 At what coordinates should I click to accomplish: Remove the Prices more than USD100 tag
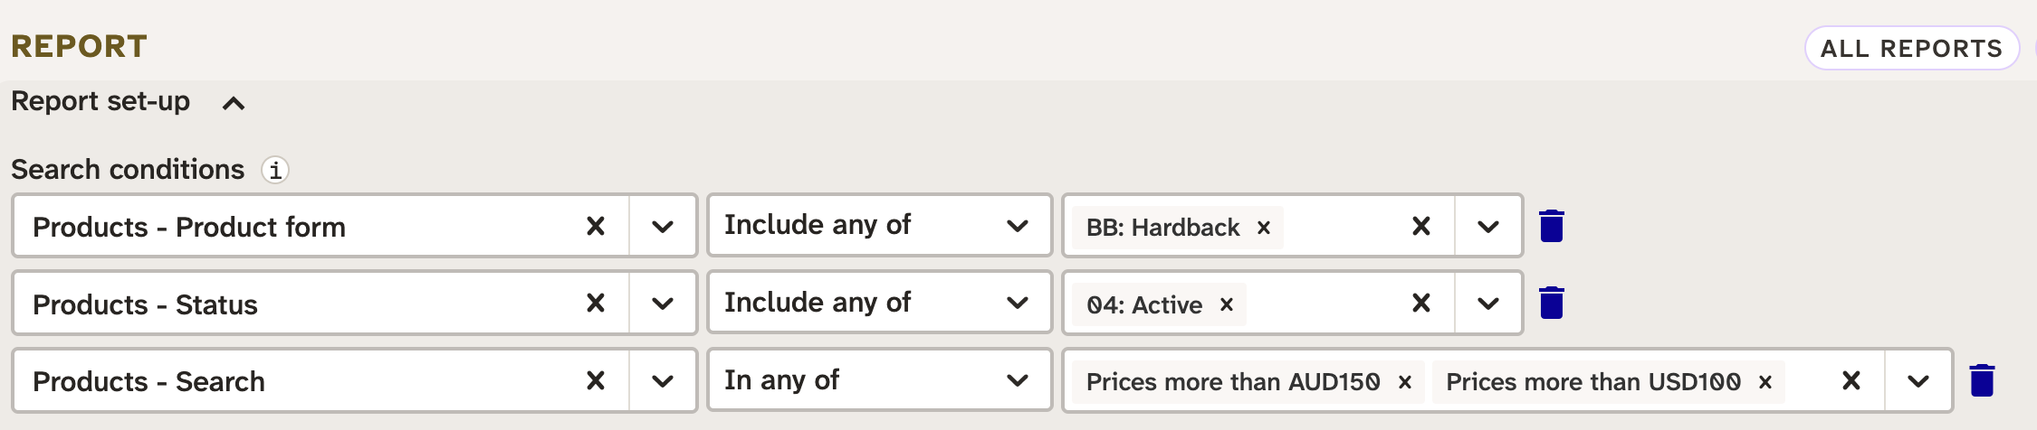(x=1765, y=382)
